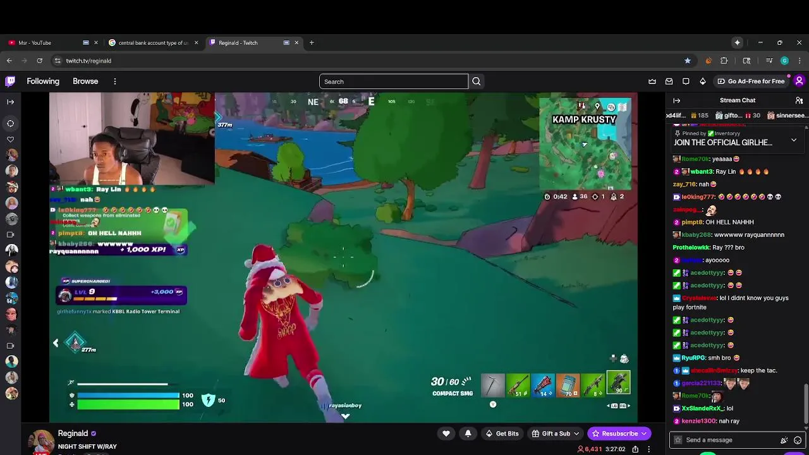Click the Gemini sparkle icon in tab strip
This screenshot has width=809, height=455.
737,42
